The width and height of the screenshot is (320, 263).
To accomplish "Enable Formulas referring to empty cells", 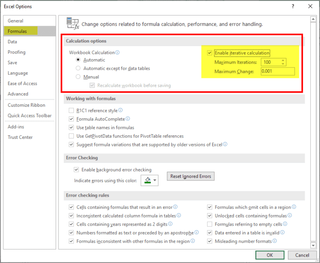I will tap(210, 224).
